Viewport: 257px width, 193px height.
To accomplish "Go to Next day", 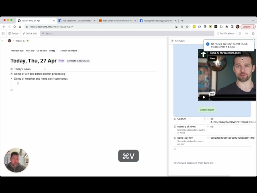I will click(x=30, y=51).
